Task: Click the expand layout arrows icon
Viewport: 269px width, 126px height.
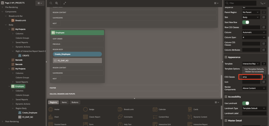Action: pyautogui.click(x=65, y=3)
